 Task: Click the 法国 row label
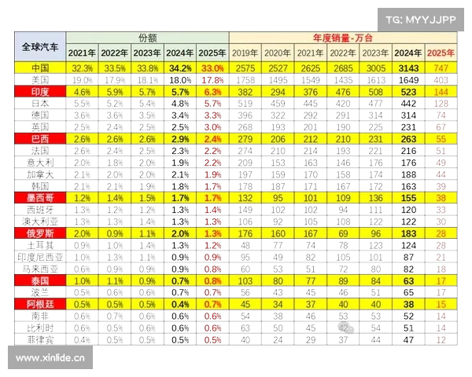tap(40, 151)
